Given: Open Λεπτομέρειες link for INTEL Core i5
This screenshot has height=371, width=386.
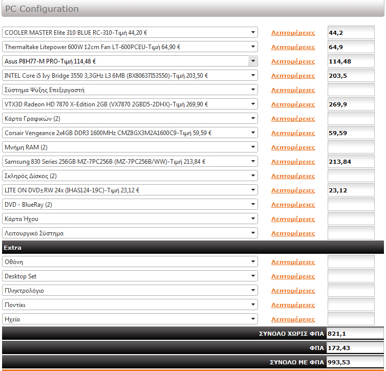Looking at the screenshot, I should coord(293,76).
